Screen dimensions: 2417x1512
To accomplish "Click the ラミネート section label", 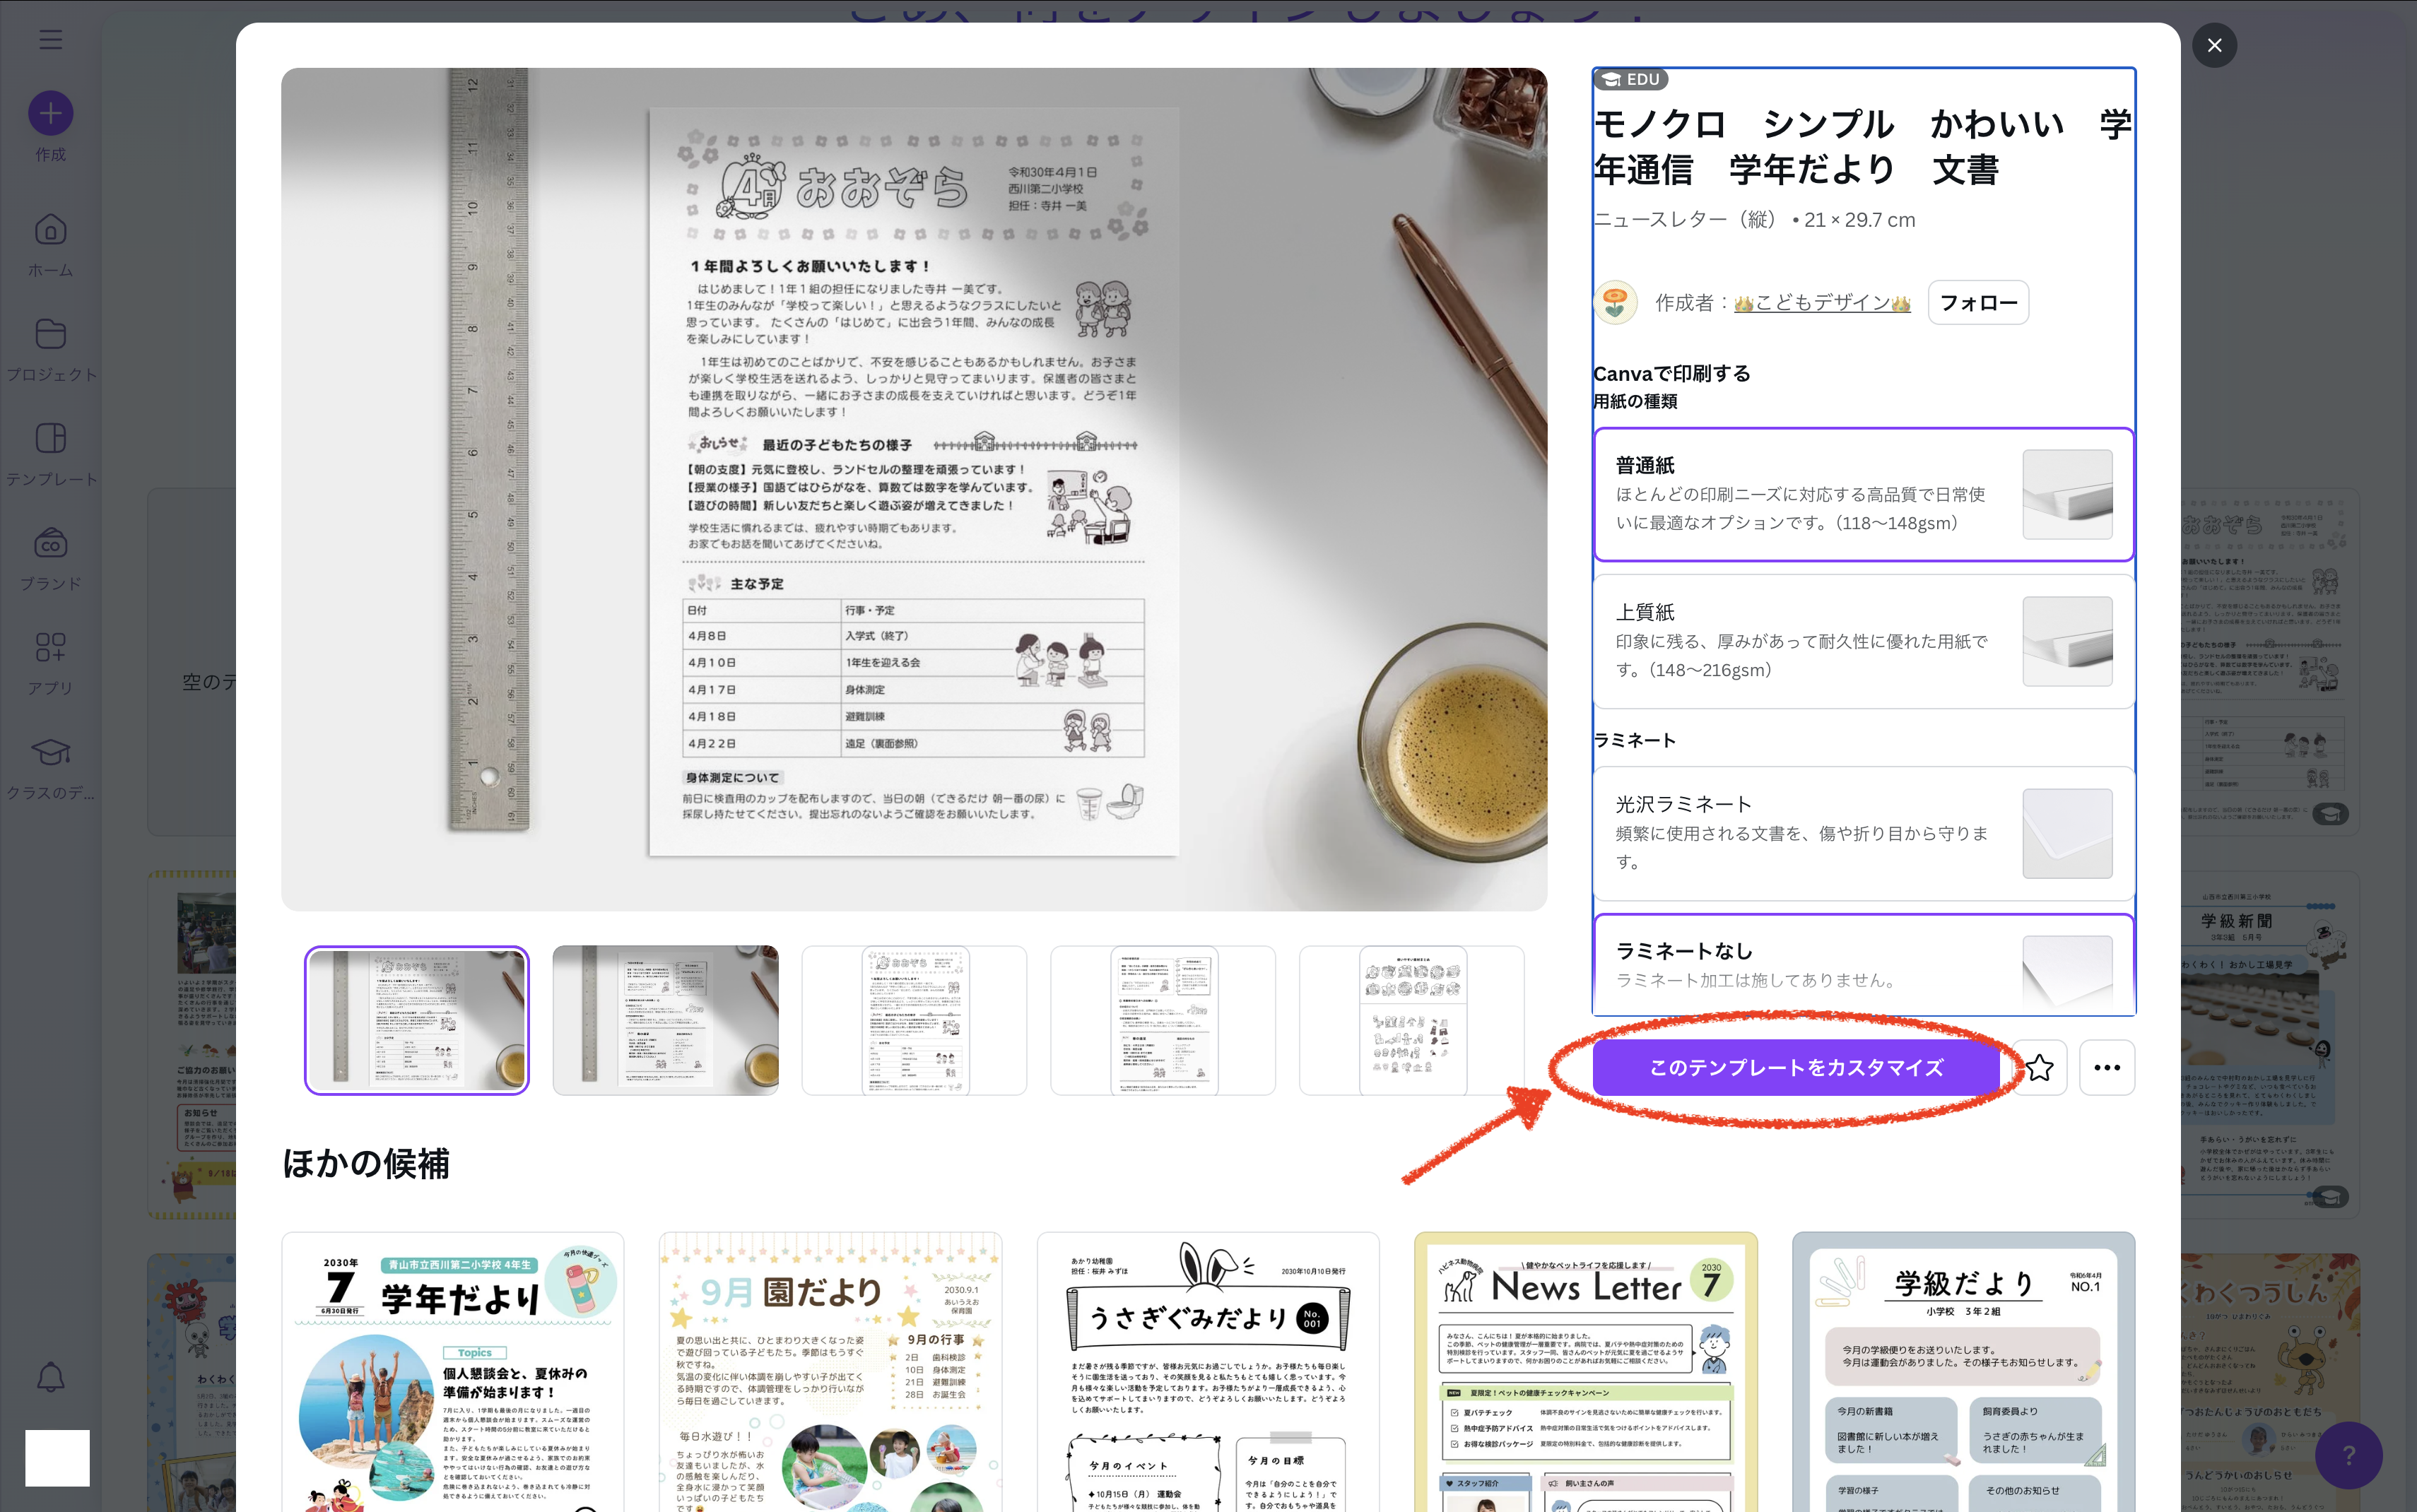I will (x=1634, y=740).
